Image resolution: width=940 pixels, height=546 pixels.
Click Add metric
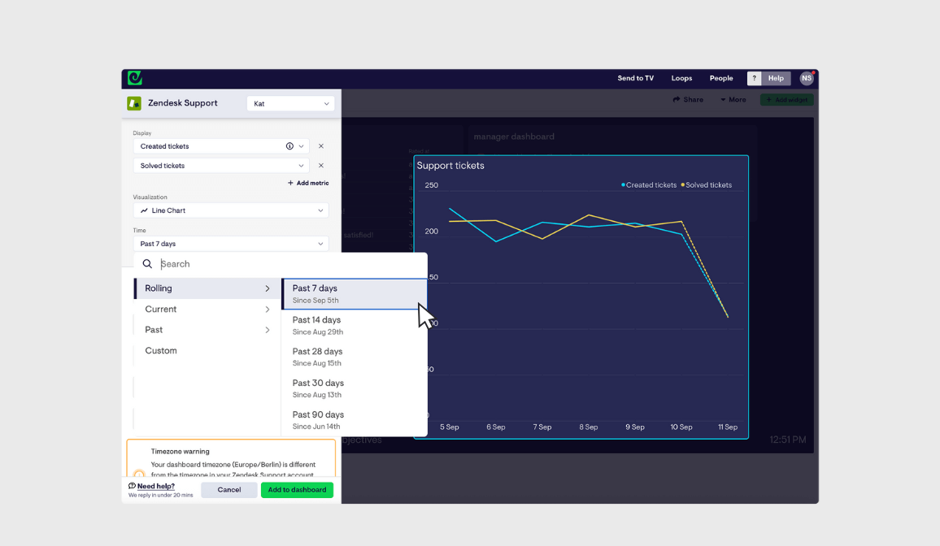tap(308, 183)
